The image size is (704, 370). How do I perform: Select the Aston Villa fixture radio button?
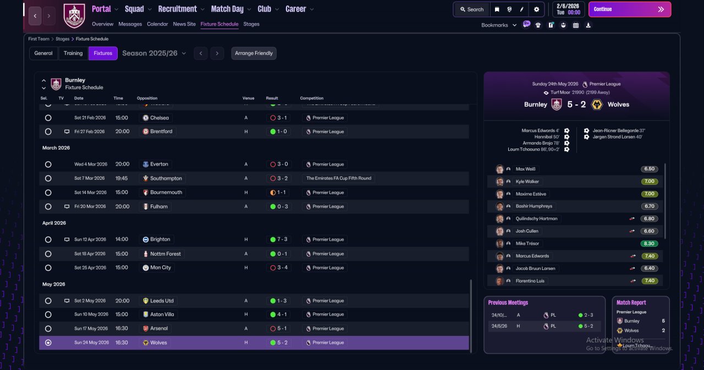(x=48, y=315)
